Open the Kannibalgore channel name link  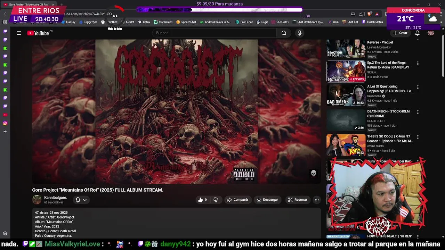[56, 198]
